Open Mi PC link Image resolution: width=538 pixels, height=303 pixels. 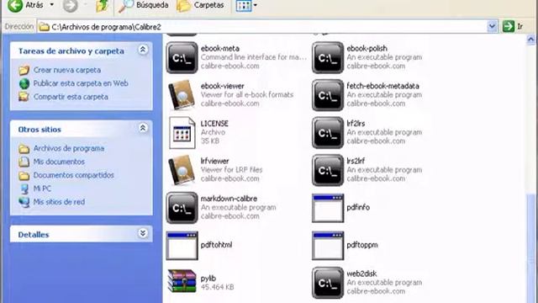tap(42, 189)
